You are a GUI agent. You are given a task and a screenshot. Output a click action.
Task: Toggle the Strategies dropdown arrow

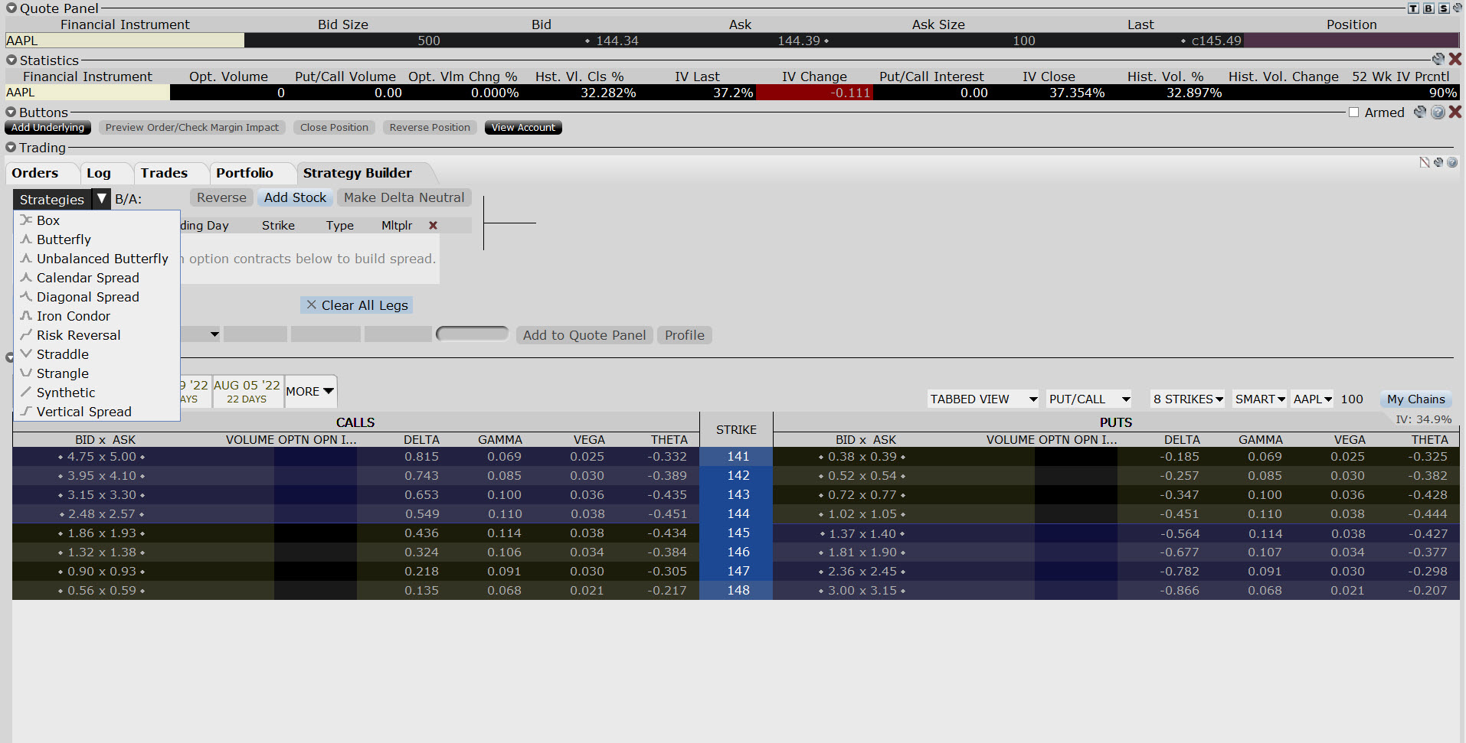coord(101,199)
